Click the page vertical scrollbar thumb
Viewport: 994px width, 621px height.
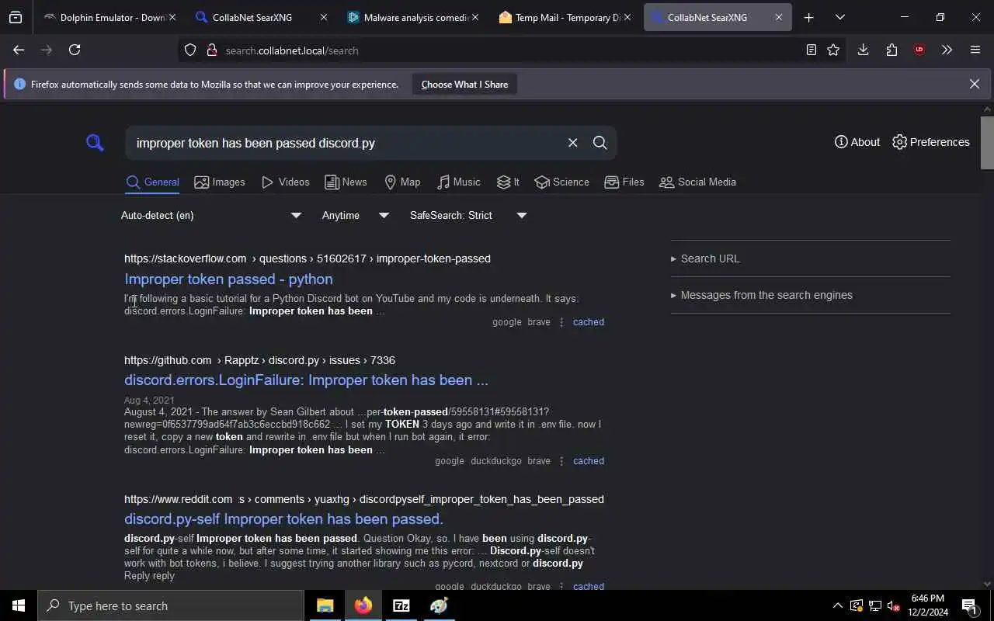(987, 142)
